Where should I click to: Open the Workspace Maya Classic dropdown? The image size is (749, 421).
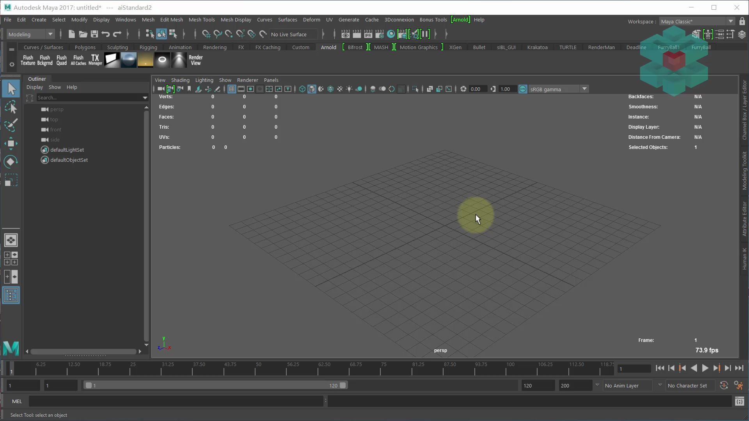pyautogui.click(x=730, y=21)
